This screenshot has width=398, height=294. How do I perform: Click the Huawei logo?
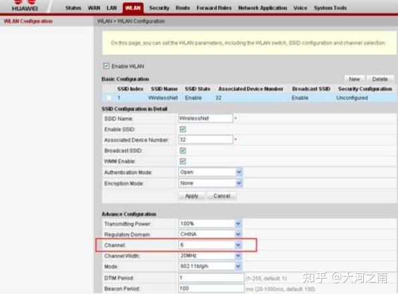(25, 5)
